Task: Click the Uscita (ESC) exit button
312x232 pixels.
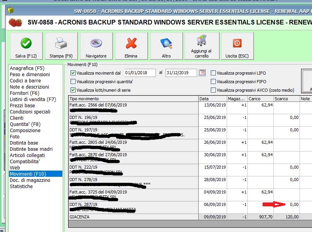Action: click(x=237, y=46)
